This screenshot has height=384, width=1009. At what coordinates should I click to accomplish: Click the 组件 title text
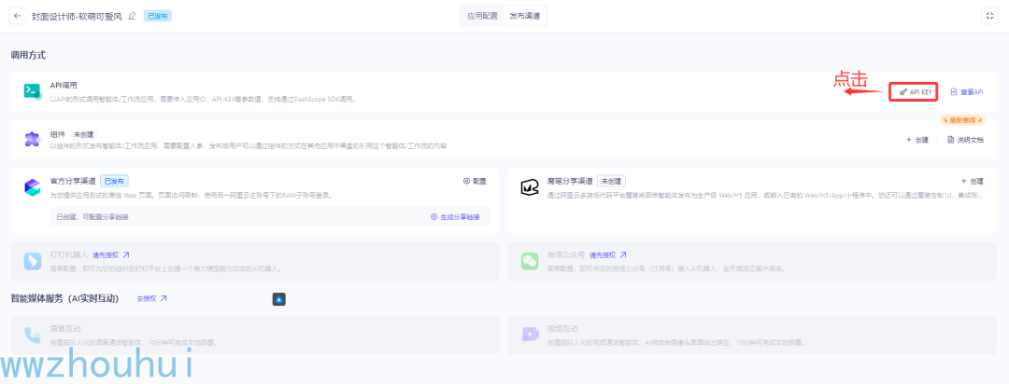(58, 135)
